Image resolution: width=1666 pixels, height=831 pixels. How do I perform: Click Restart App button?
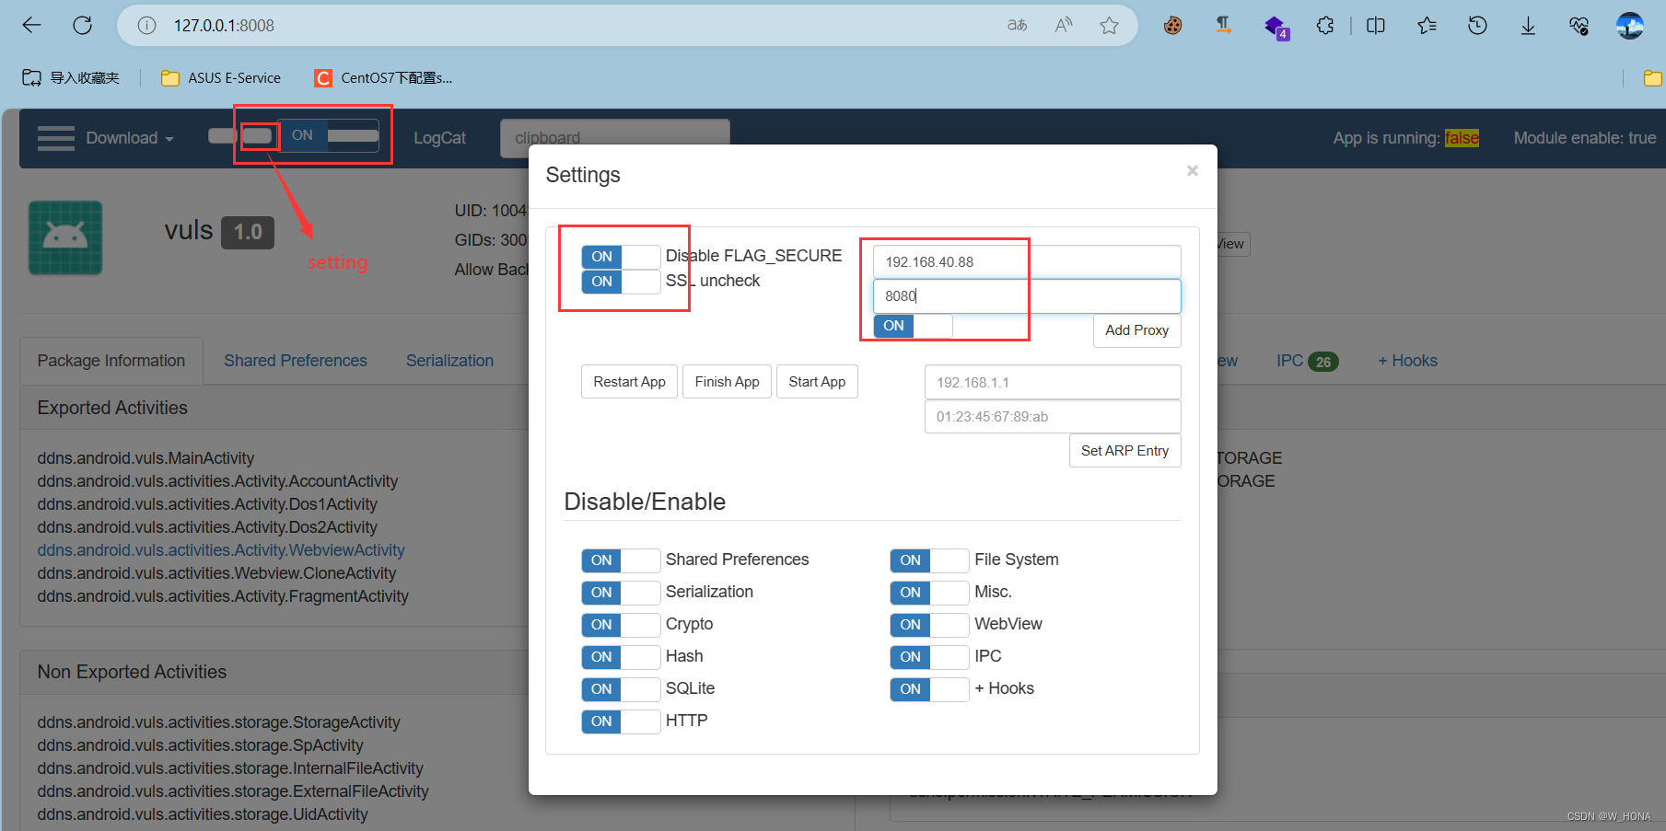(x=630, y=382)
